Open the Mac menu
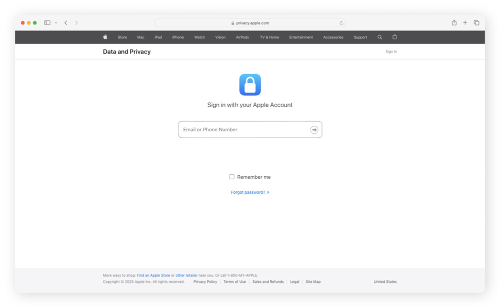Viewport: 500px width, 308px height. [x=140, y=38]
